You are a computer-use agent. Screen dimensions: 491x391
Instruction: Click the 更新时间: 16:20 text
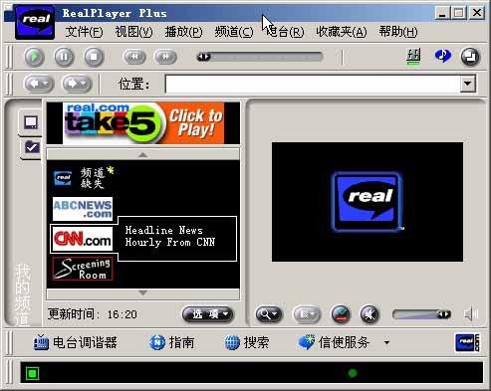pos(93,313)
